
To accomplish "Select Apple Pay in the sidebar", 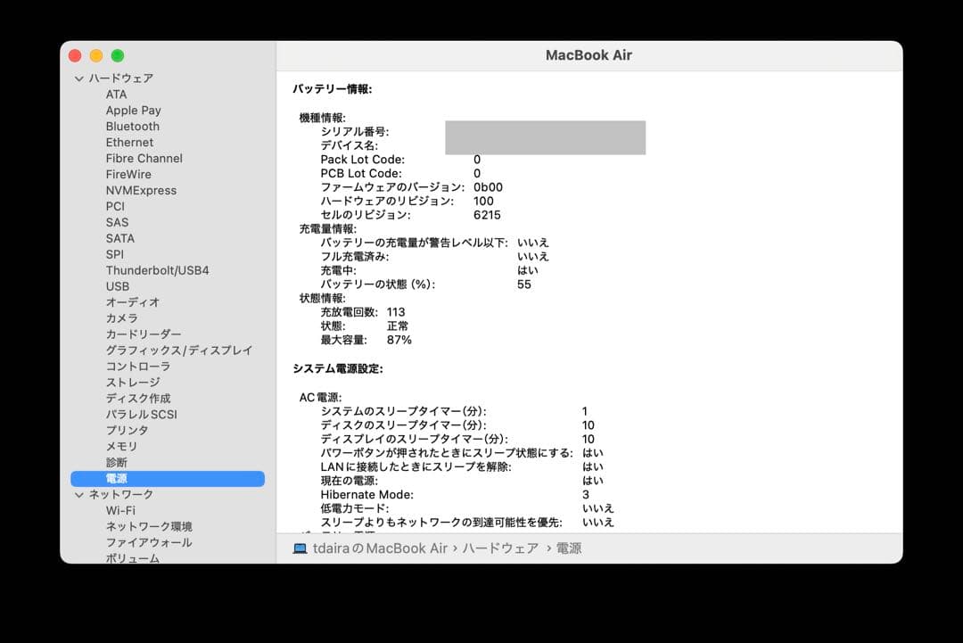I will coord(133,110).
